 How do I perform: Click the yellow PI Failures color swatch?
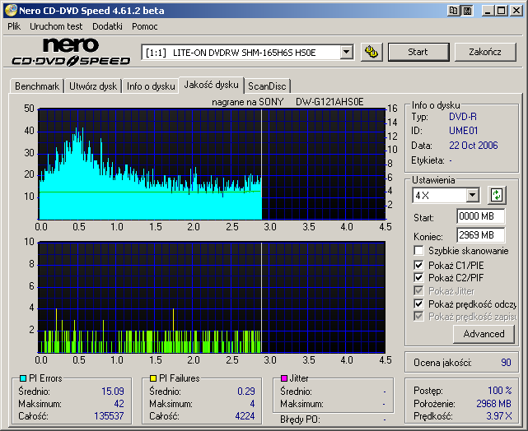[153, 378]
